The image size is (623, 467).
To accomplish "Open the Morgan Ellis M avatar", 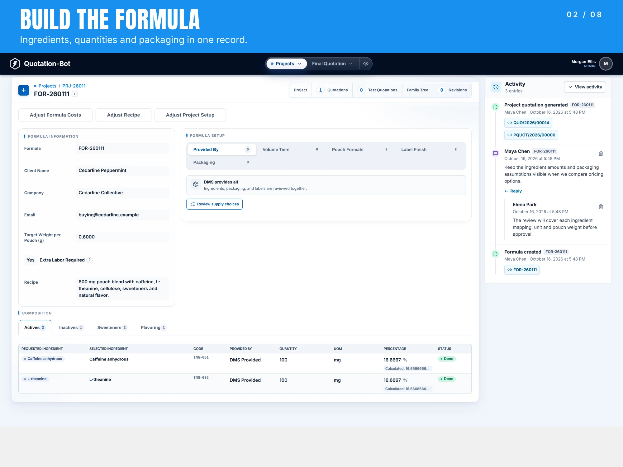I will tap(606, 64).
